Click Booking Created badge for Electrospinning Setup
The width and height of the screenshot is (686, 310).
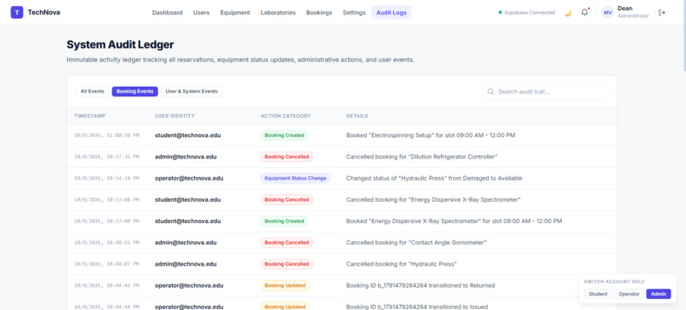pyautogui.click(x=284, y=135)
